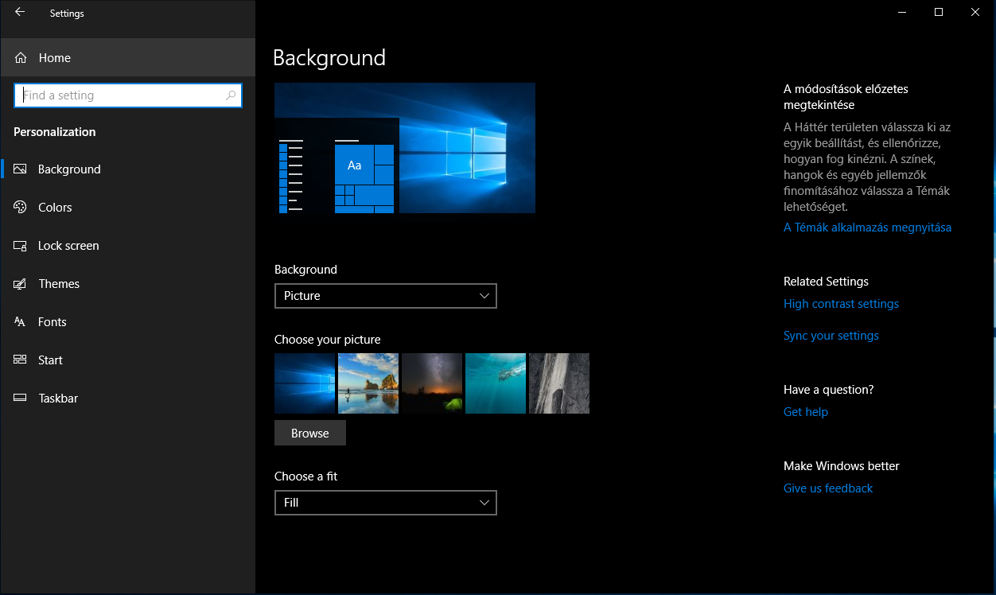The height and width of the screenshot is (595, 996).
Task: Click the Fonts icon in sidebar
Action: pyautogui.click(x=21, y=322)
